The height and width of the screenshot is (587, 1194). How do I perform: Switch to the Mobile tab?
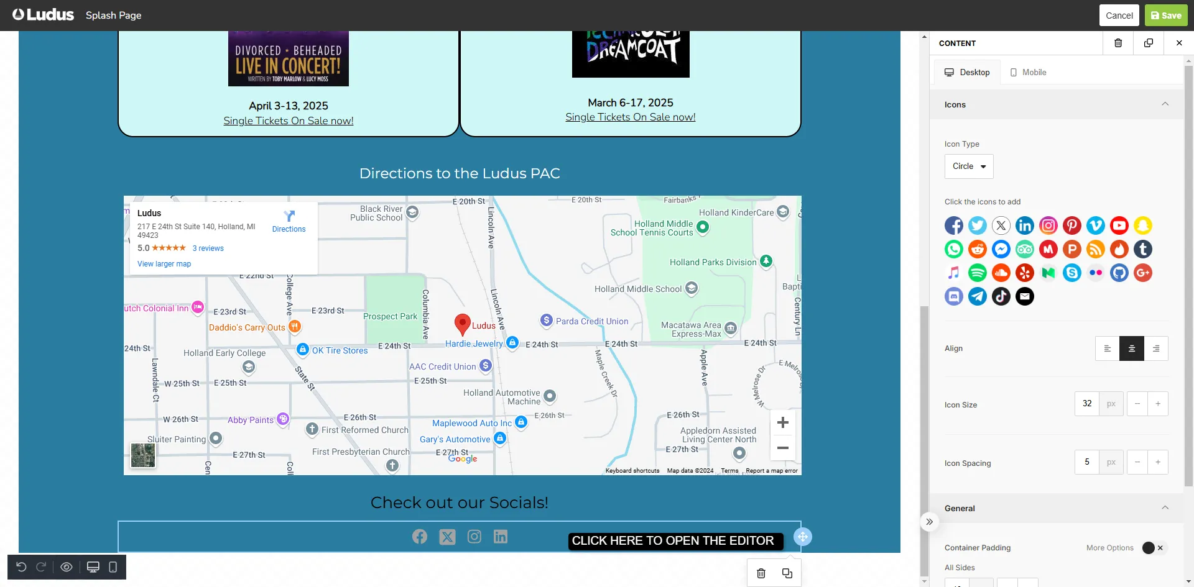(1028, 72)
